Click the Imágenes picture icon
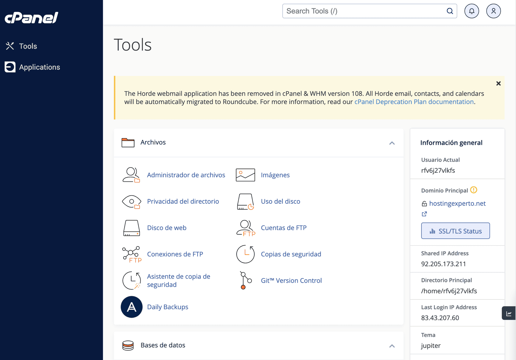This screenshot has width=516, height=360. (245, 175)
